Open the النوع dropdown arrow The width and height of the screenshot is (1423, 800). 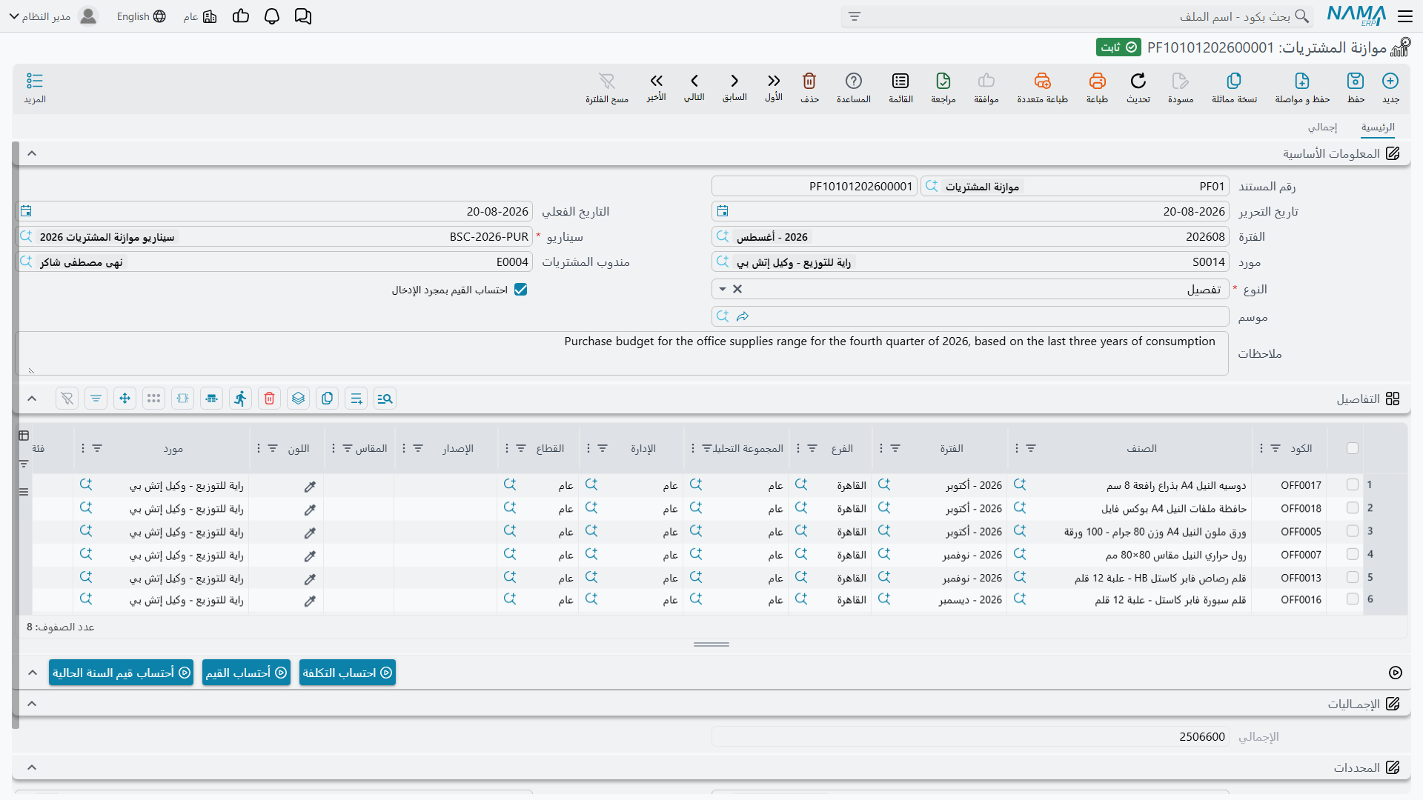(x=723, y=289)
